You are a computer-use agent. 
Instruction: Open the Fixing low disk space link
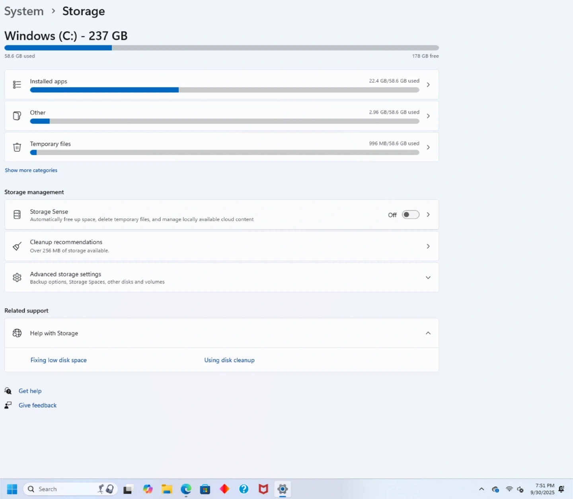tap(58, 360)
